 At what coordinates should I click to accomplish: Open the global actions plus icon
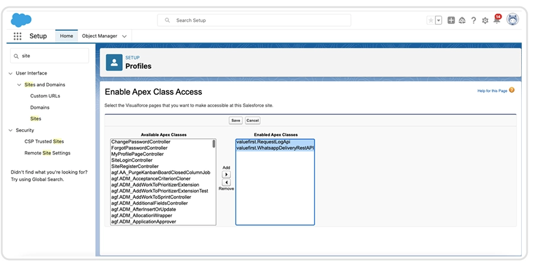point(451,20)
